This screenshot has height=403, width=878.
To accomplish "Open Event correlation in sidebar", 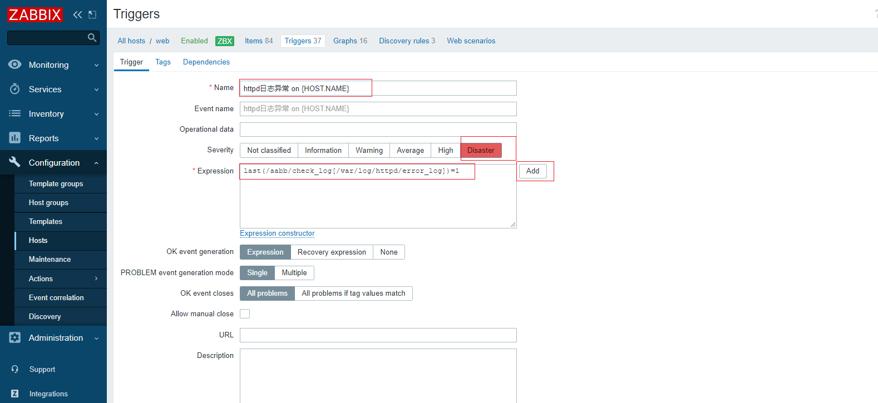I will coord(61,298).
